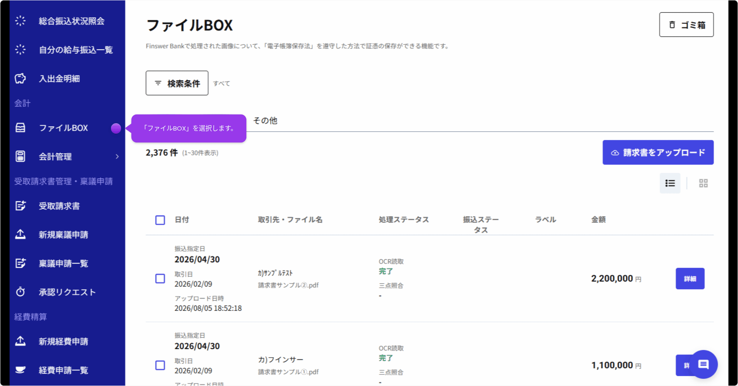Click the 日付 column header
Image resolution: width=738 pixels, height=386 pixels.
tap(182, 220)
